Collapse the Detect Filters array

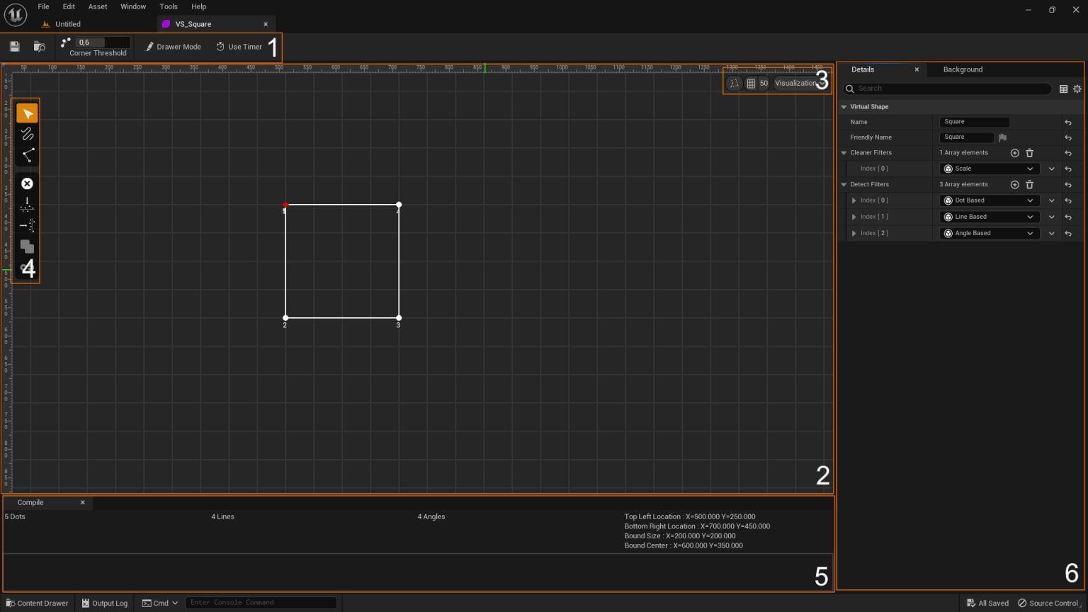(x=844, y=185)
